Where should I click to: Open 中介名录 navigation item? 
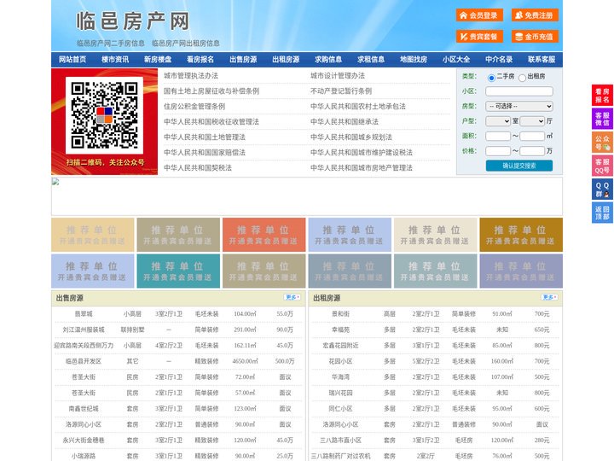click(499, 60)
